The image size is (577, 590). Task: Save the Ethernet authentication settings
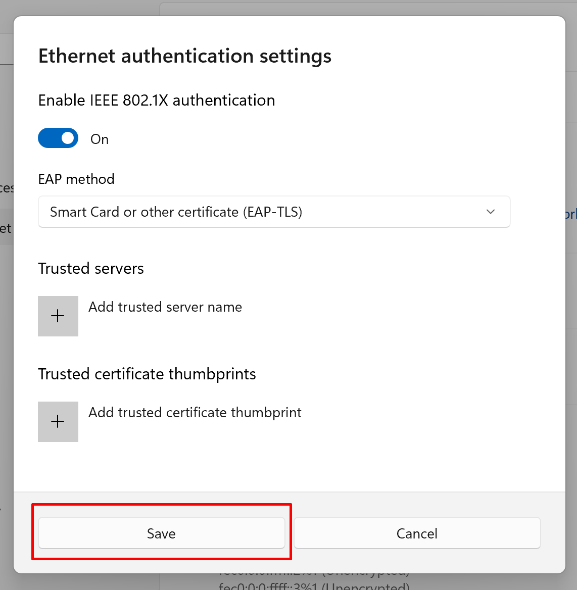pos(161,533)
